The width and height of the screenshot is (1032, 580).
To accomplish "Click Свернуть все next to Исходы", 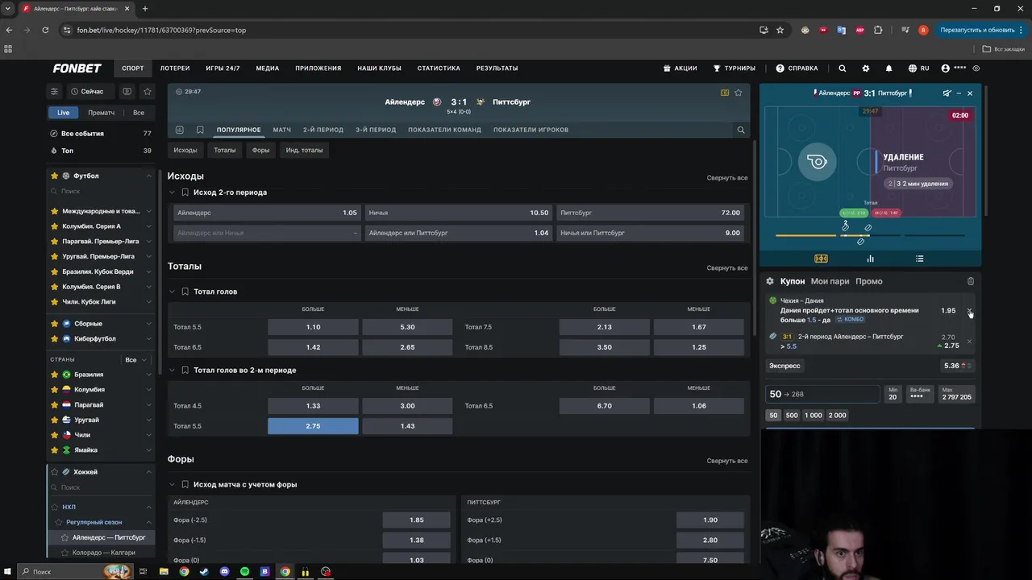I will click(x=727, y=178).
